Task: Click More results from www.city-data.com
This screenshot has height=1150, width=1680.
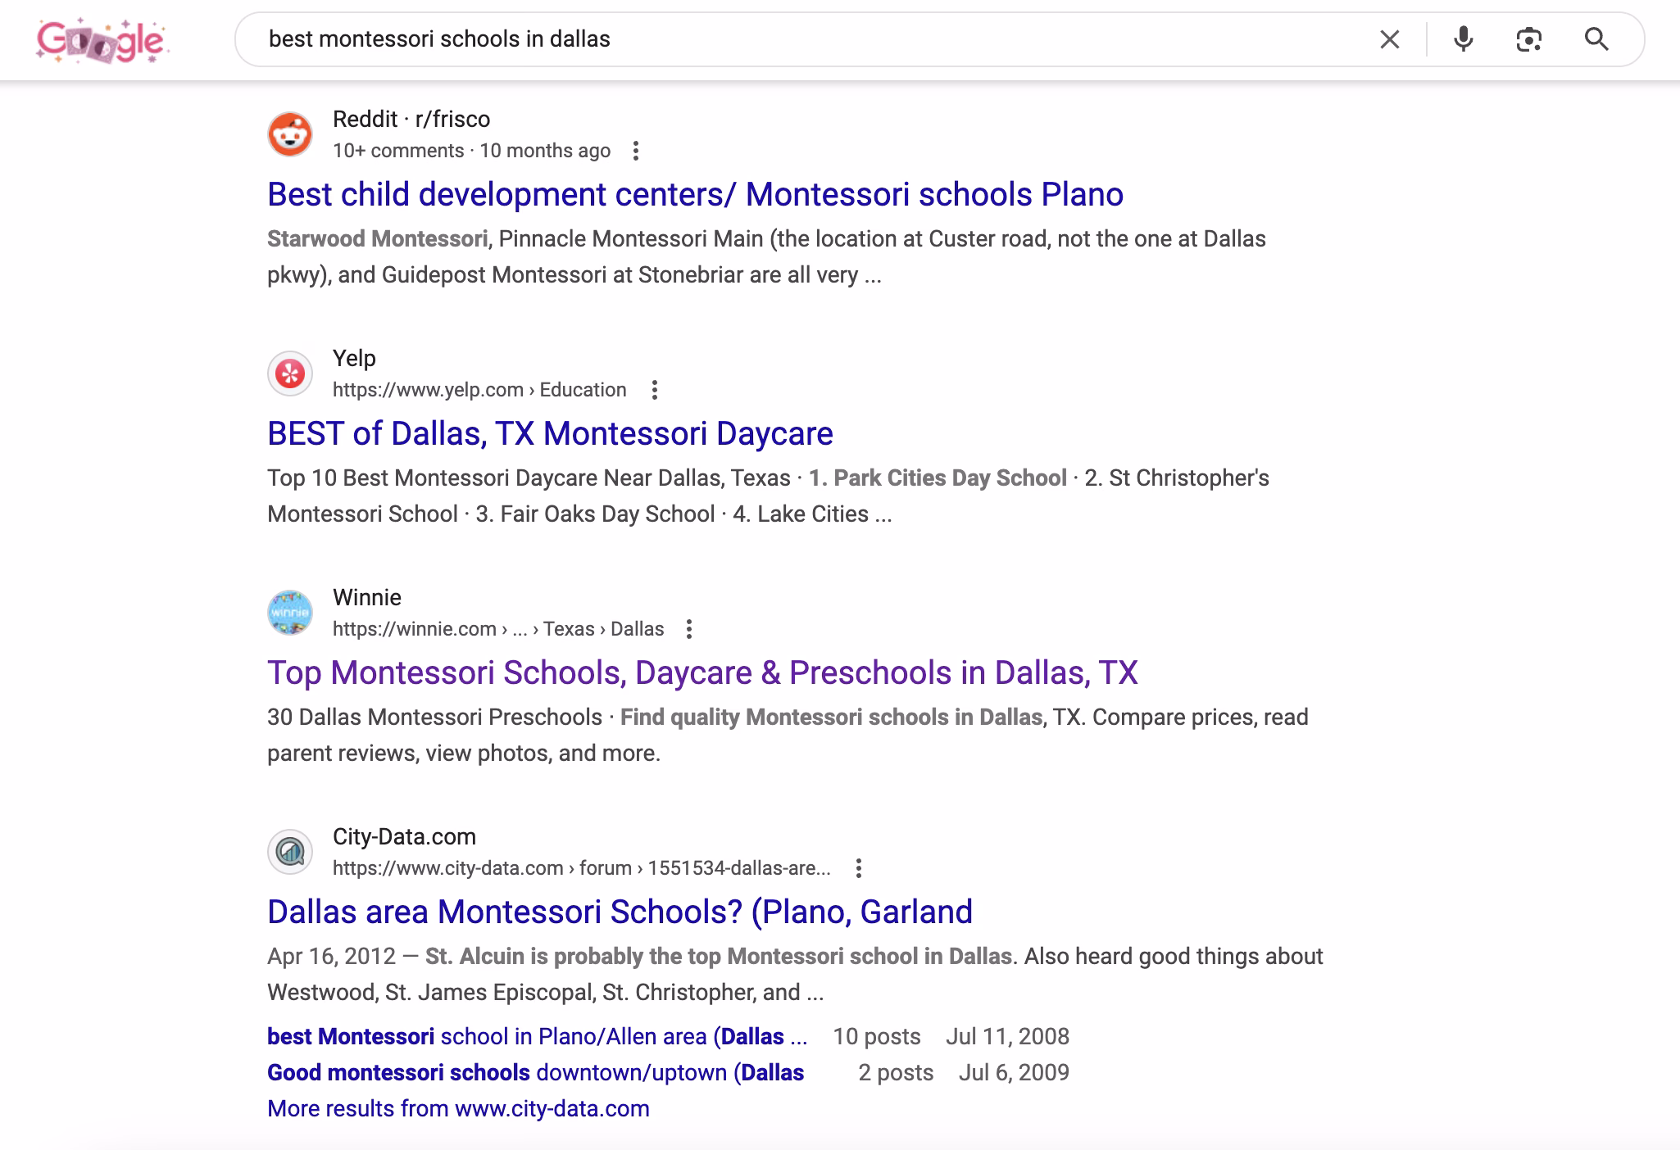Action: point(458,1109)
